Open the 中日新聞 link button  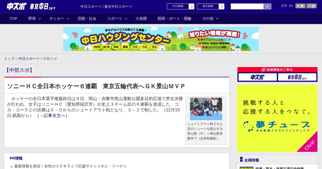[x=178, y=6]
